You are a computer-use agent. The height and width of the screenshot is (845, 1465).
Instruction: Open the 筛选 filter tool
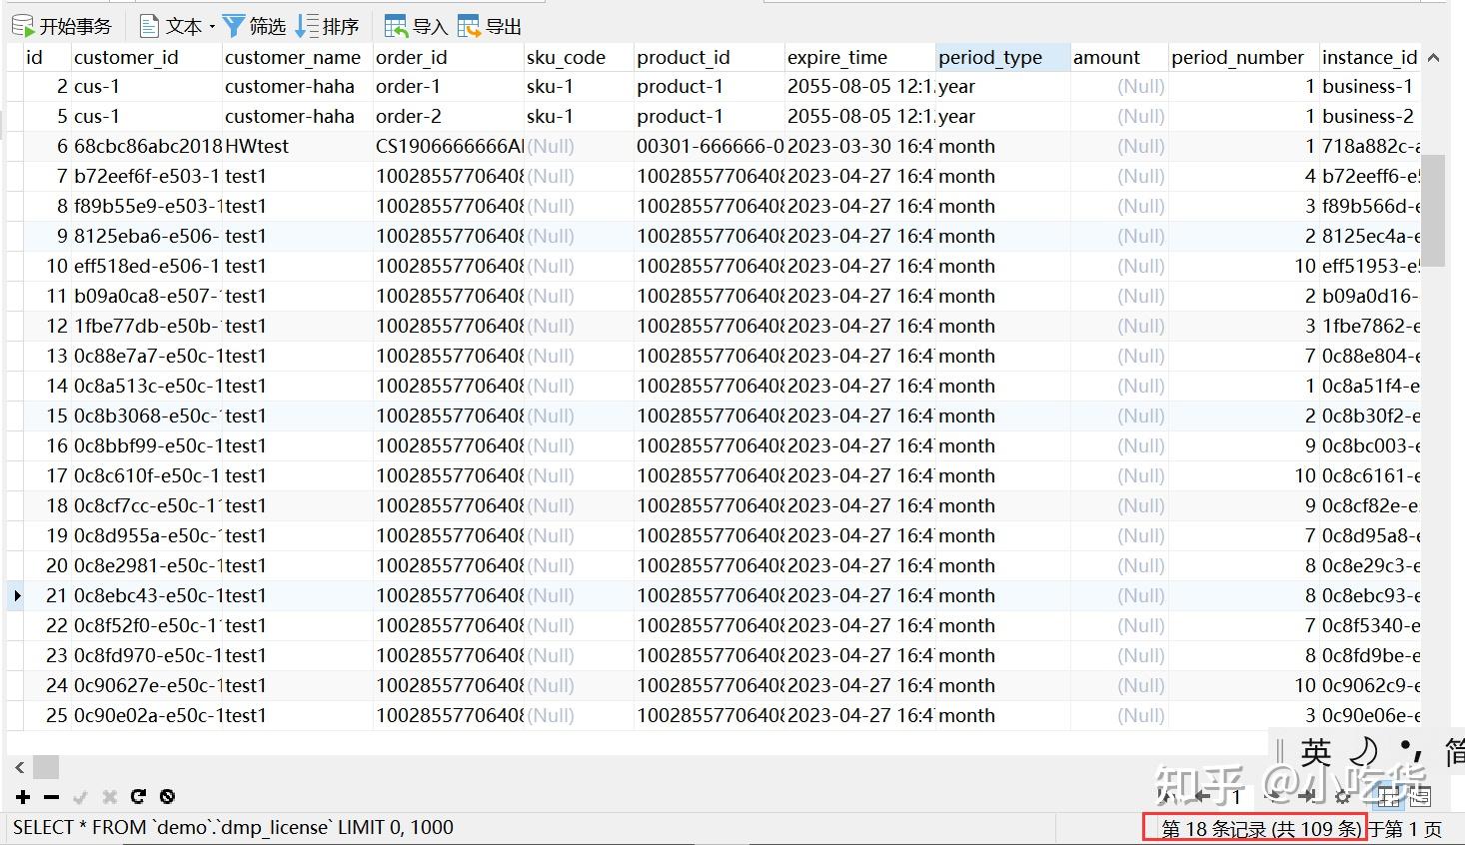coord(254,26)
